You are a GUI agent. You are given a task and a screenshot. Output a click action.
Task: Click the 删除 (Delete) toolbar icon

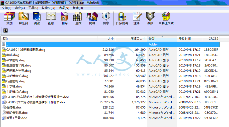coord(65,18)
